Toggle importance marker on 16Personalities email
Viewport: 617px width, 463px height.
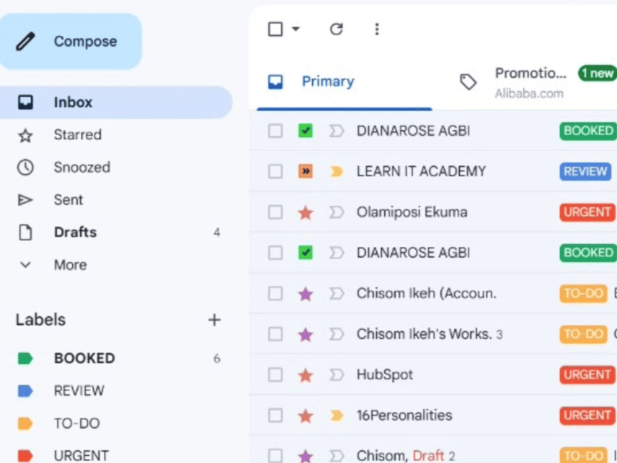coord(336,415)
